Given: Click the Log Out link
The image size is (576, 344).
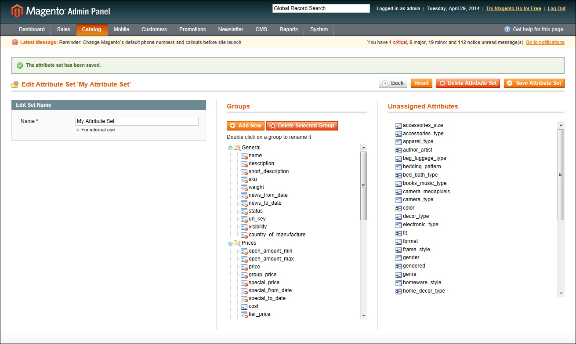Looking at the screenshot, I should point(557,8).
